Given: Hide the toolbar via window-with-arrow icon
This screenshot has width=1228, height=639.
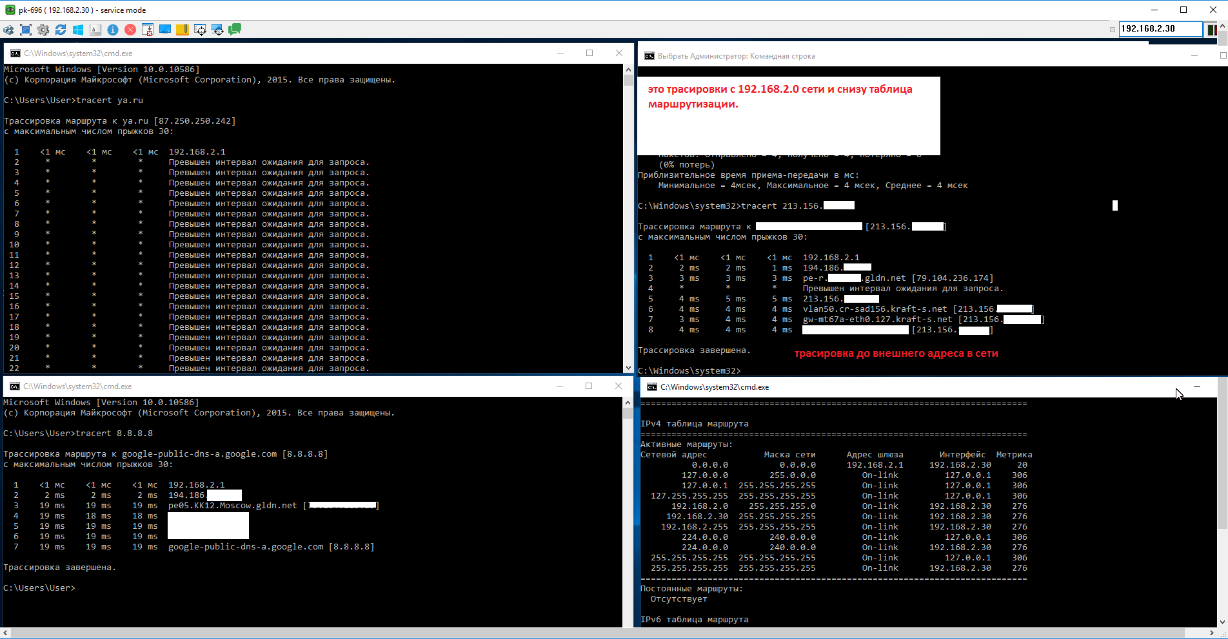Looking at the screenshot, I should coord(148,30).
